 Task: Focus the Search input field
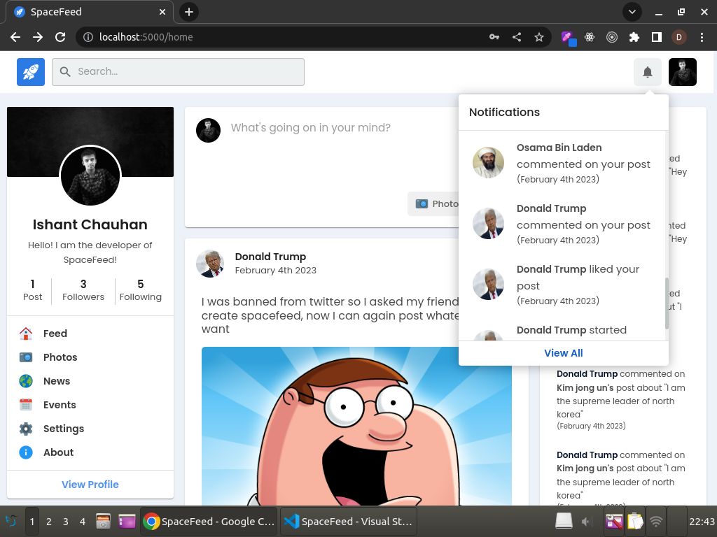178,72
